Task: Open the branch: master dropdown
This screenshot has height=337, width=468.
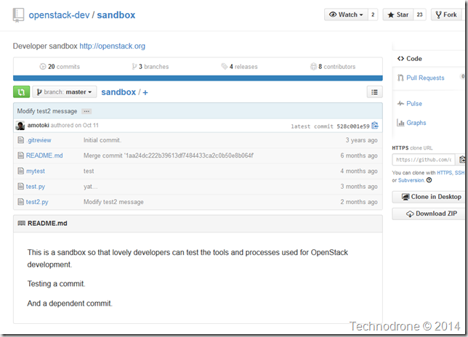Action: point(65,92)
